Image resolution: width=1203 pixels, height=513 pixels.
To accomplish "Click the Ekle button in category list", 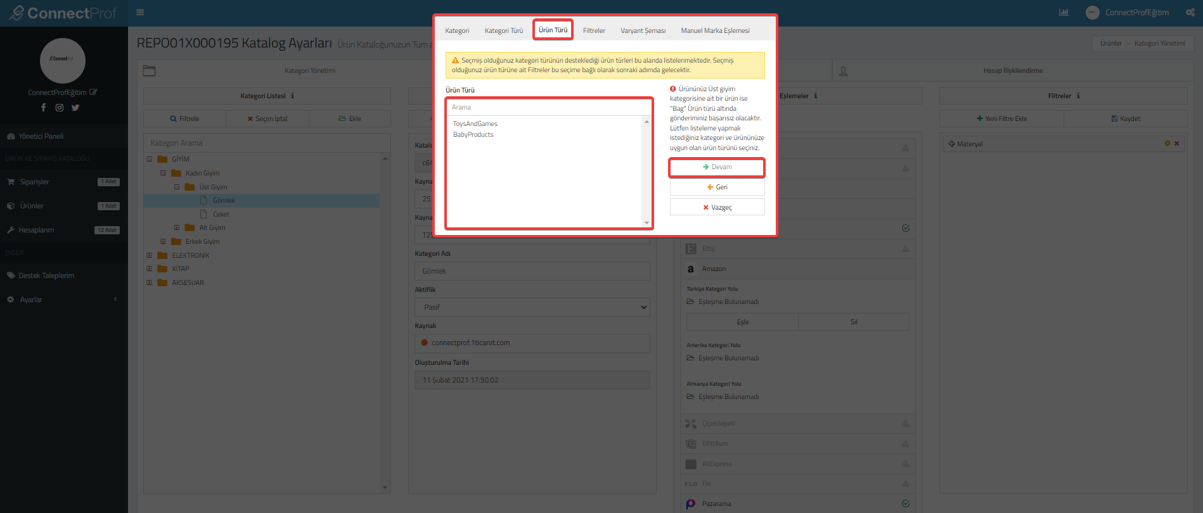I will (x=349, y=119).
